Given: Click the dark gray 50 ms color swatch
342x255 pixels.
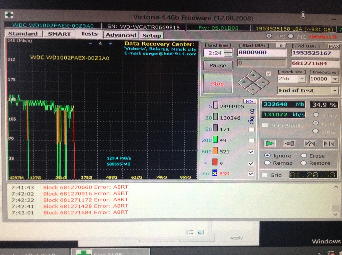Looking at the screenshot, I should tap(215, 128).
